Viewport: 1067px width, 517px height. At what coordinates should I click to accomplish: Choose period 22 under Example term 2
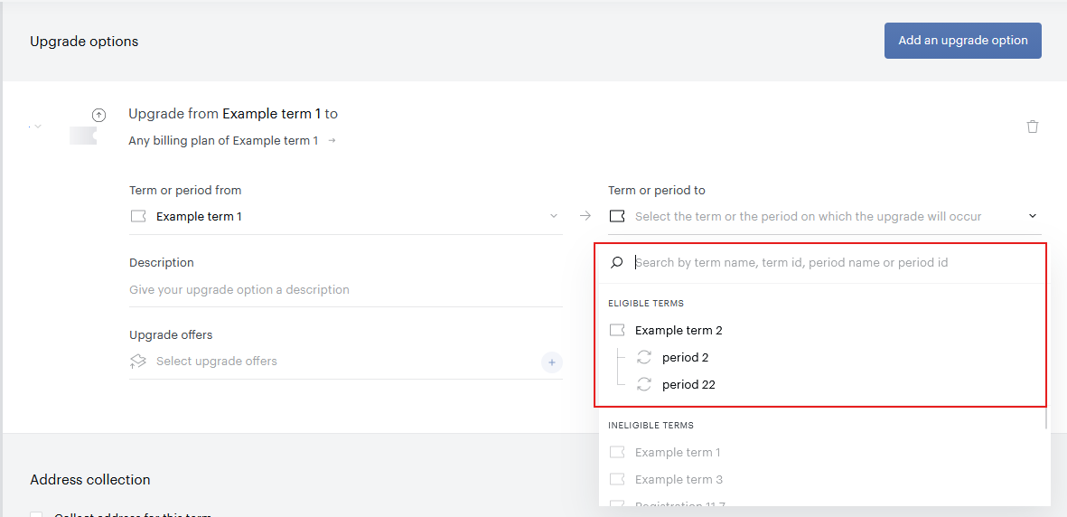(688, 384)
